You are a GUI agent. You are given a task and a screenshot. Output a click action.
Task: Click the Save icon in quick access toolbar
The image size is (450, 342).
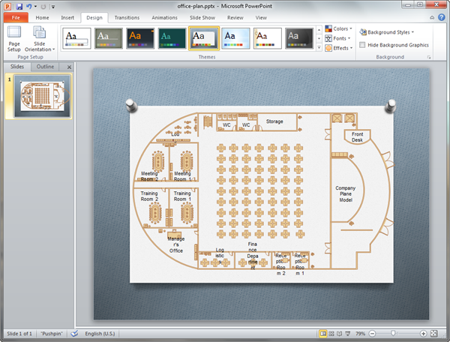coord(18,6)
